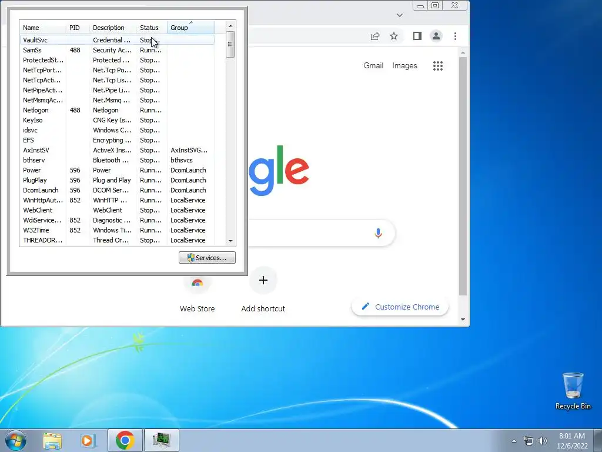Open Chrome side panel icon
The width and height of the screenshot is (602, 452).
417,36
